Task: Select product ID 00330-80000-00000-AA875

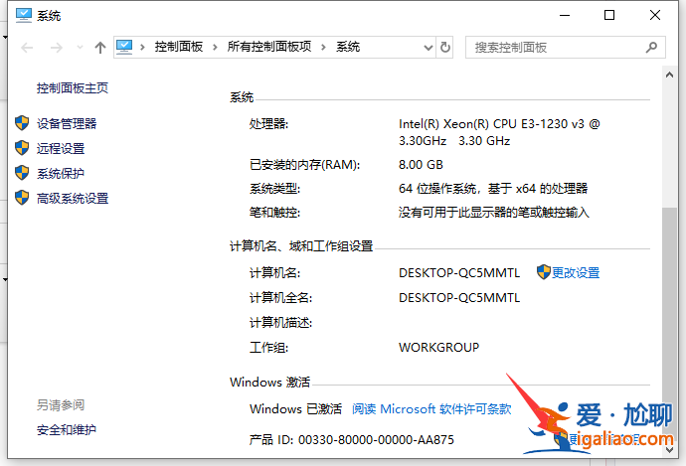Action: (x=376, y=440)
